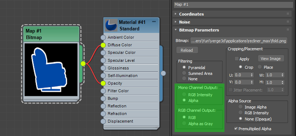Select Image Alpha as alpha source
The image size is (296, 136).
click(x=240, y=107)
